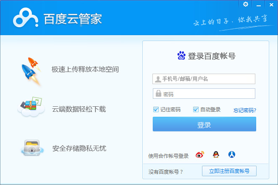Sign in with the QQ penguin icon

pos(216,155)
